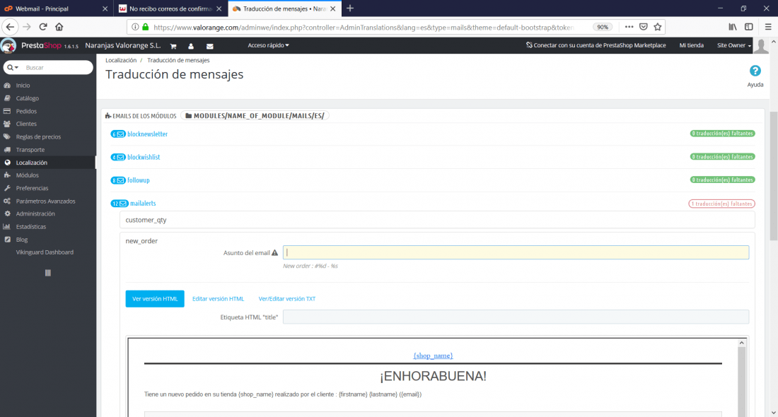
Task: Click the Mi tienda link
Action: point(691,45)
